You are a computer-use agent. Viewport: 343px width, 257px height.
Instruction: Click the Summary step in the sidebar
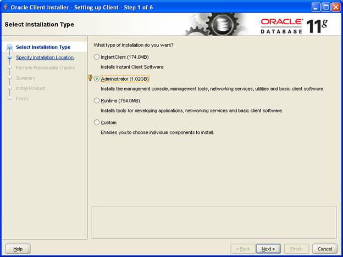coord(26,78)
